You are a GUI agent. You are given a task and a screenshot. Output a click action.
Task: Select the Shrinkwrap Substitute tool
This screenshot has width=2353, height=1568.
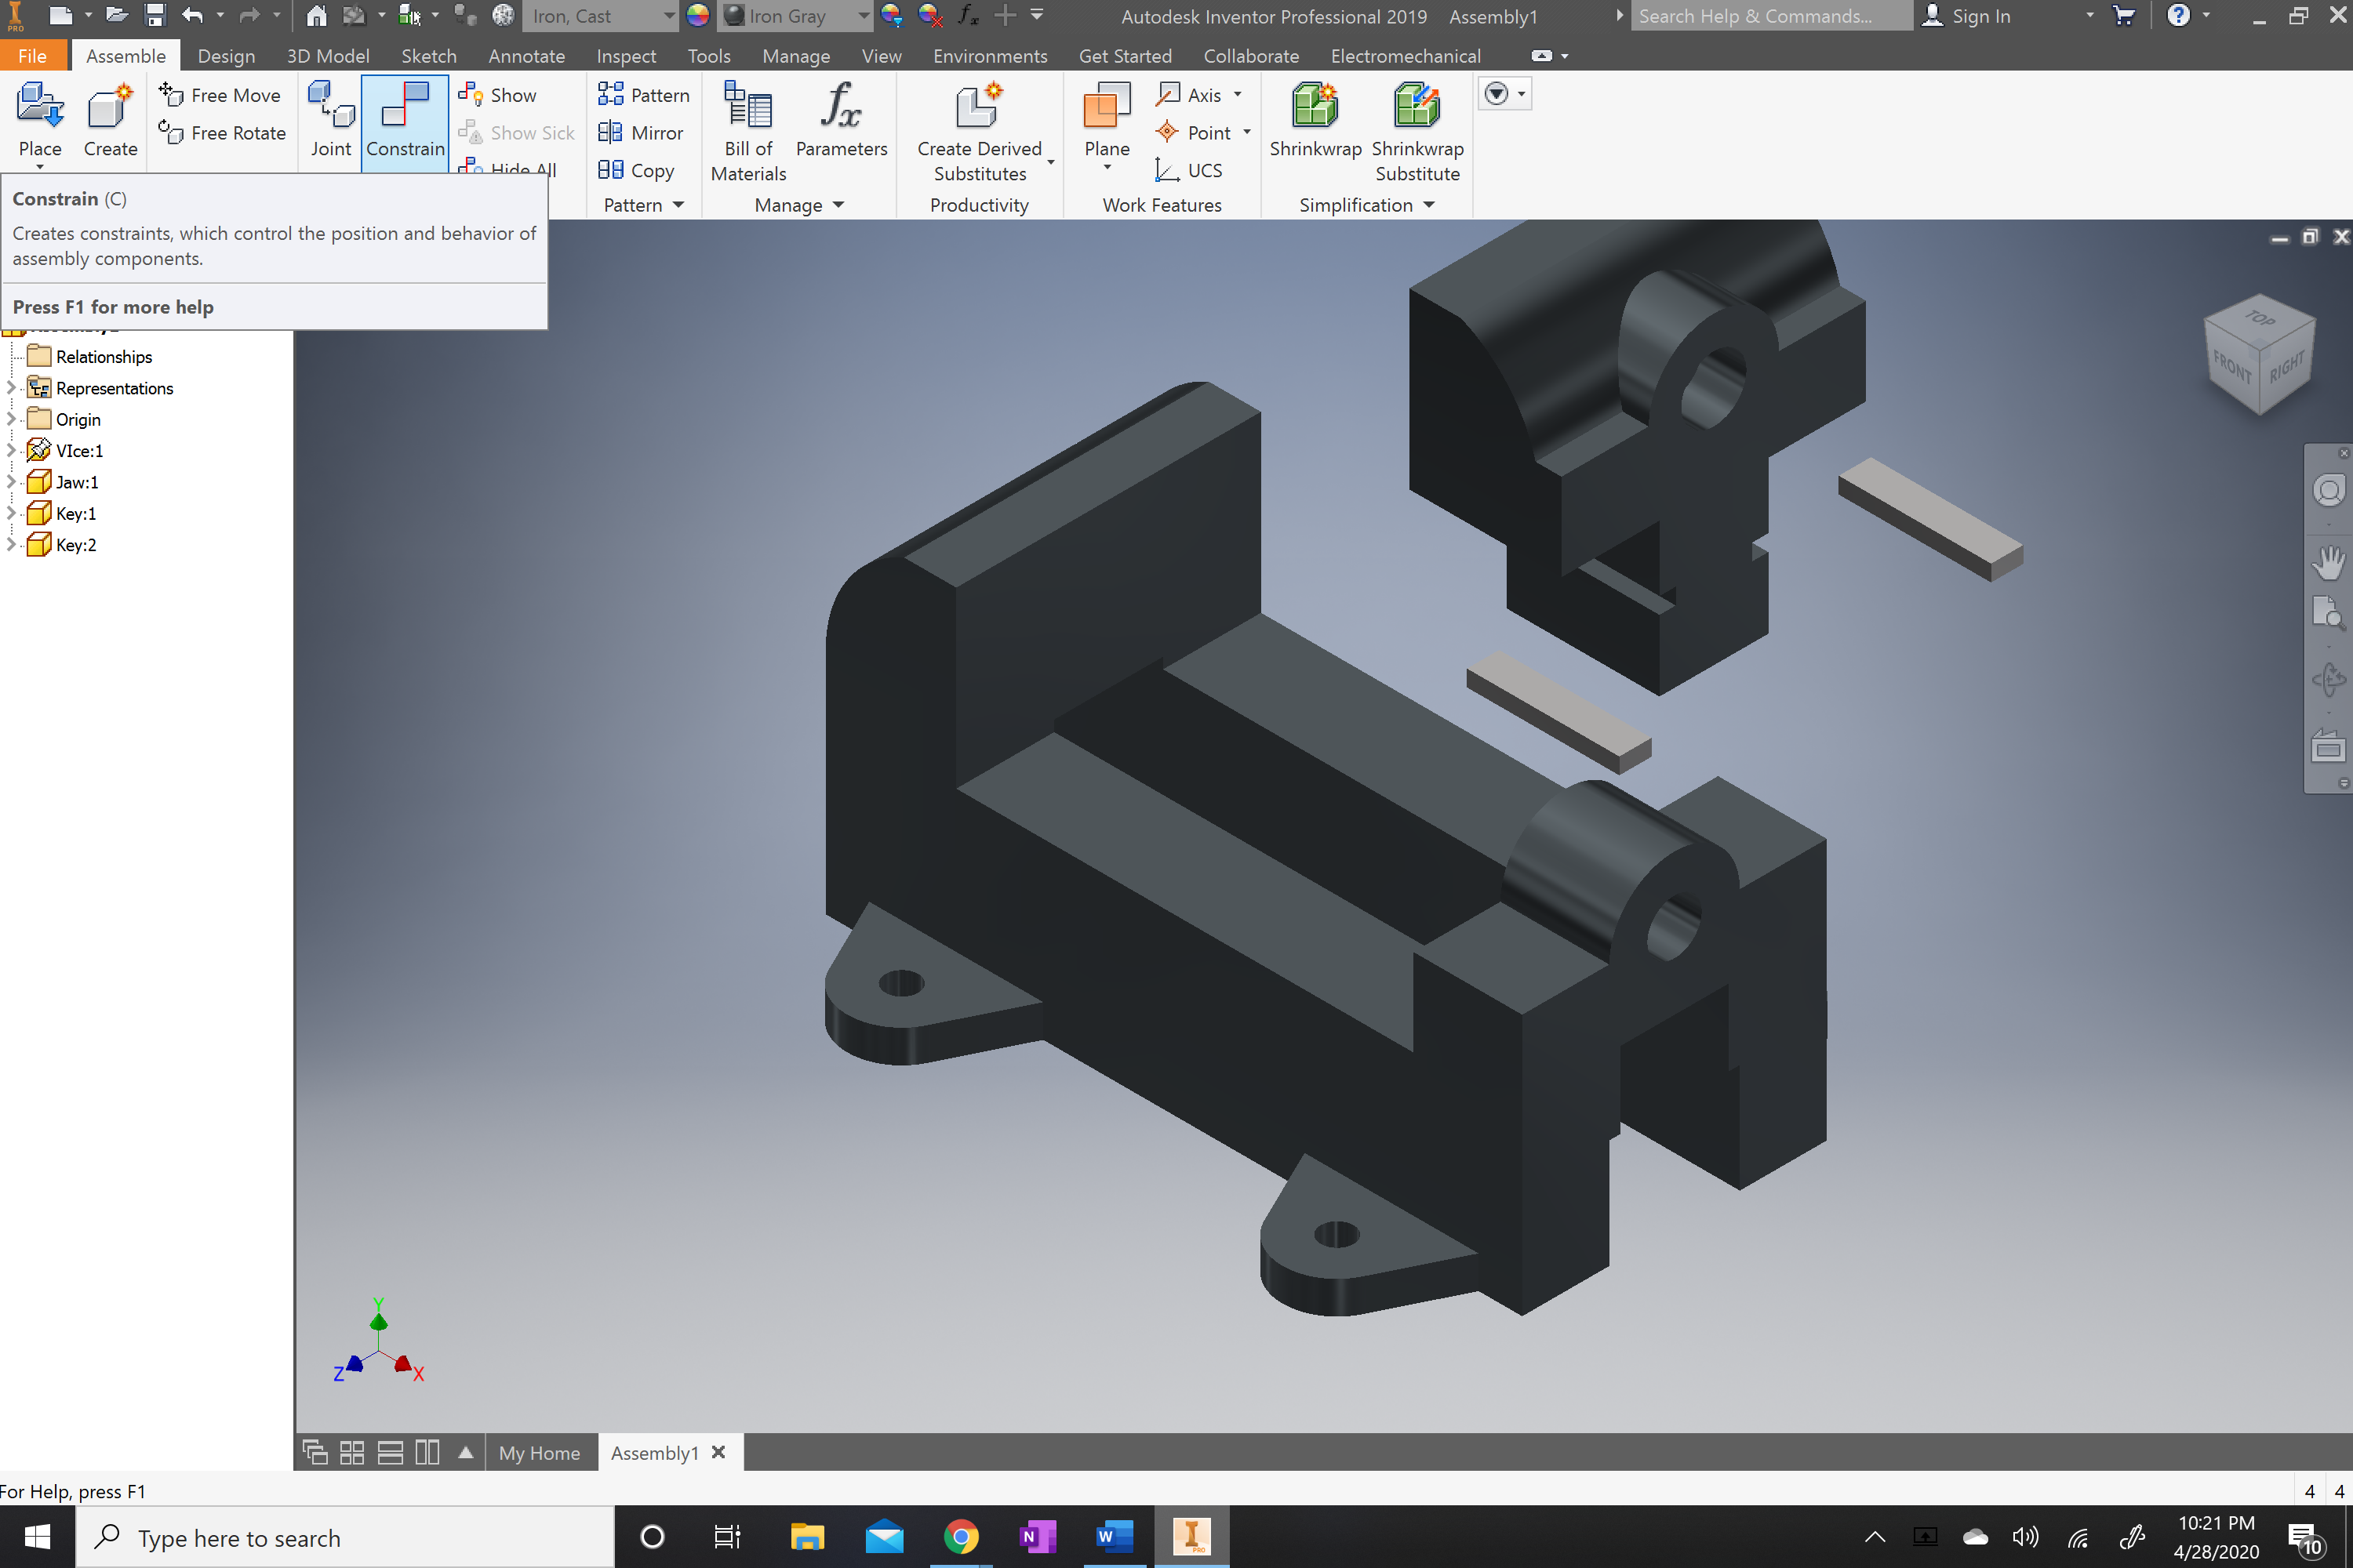pyautogui.click(x=1417, y=132)
